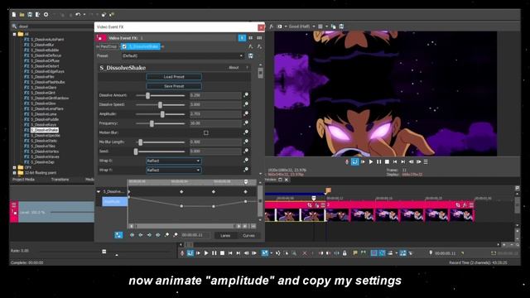530x298 pixels.
Task: Open the Wrap Y Reflect dropdown
Action: coord(174,170)
